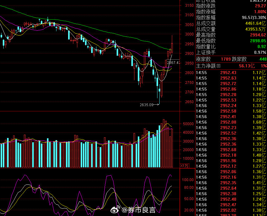Select the 0.92 volume ratio value
The image size is (267, 216).
(x=262, y=47)
